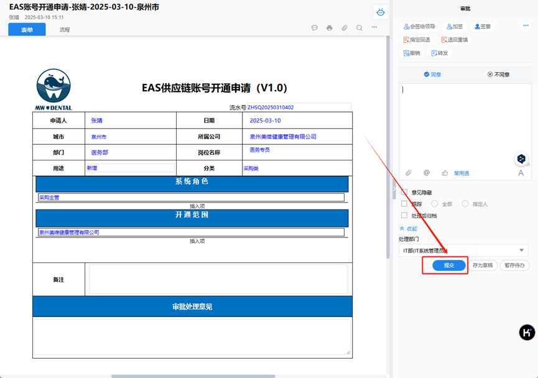Open the more options ellipsis in 审批 panel
Viewport: 538px width, 378px height.
click(526, 25)
